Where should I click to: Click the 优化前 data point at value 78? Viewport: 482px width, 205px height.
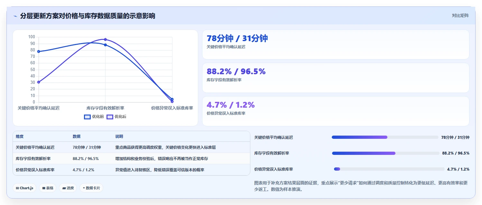39,51
